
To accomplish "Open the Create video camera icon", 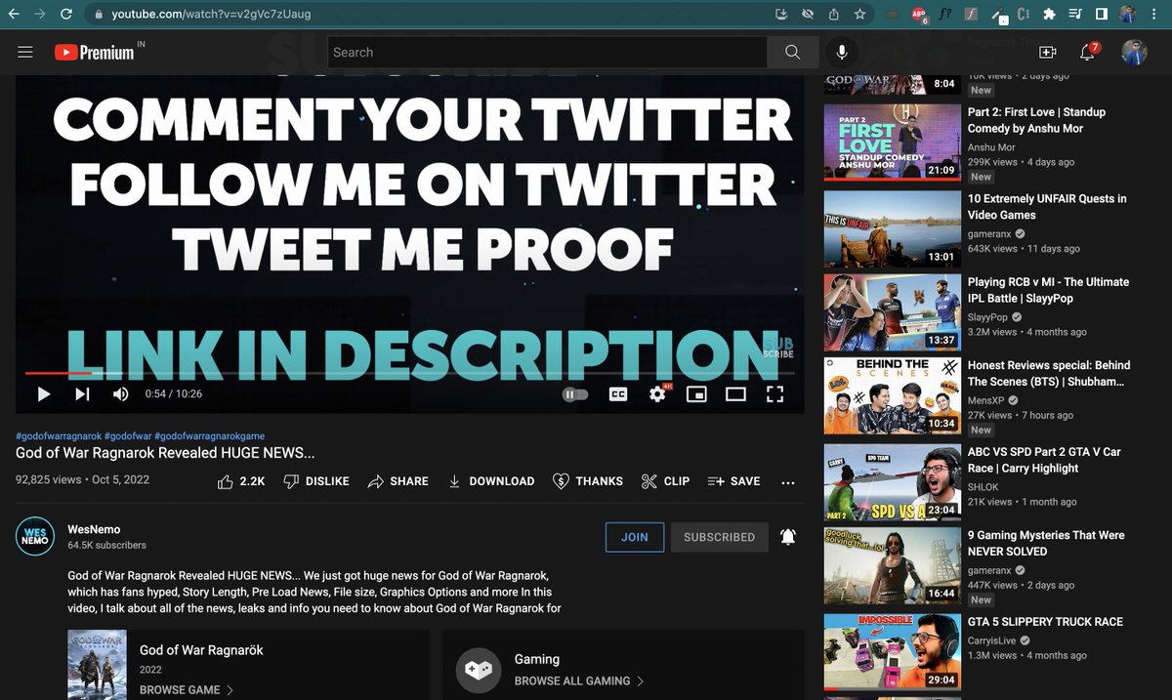I will pyautogui.click(x=1048, y=52).
